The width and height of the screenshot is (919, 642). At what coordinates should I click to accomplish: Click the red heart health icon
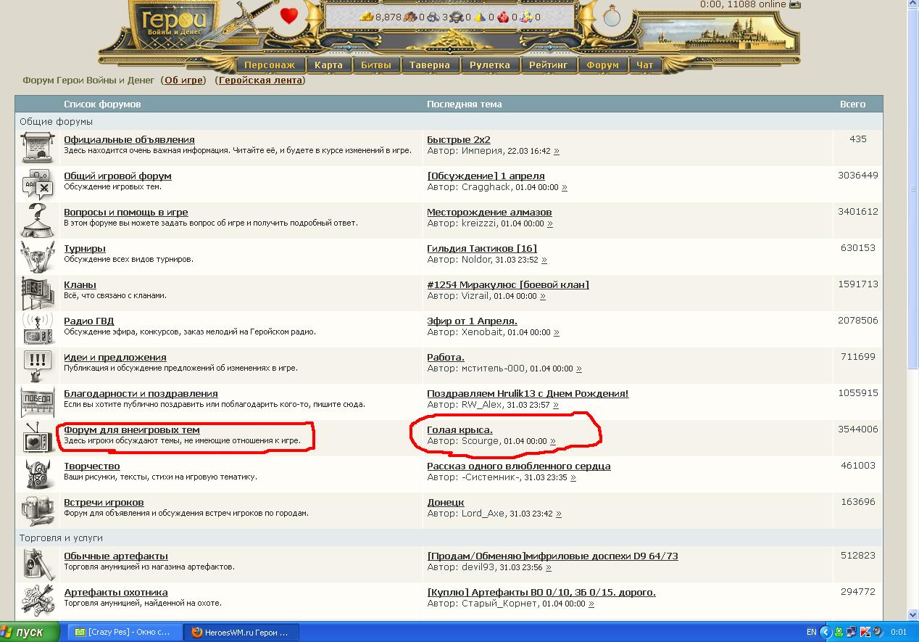pyautogui.click(x=289, y=15)
